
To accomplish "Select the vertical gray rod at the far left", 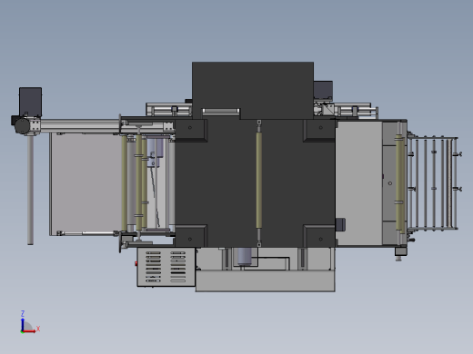I will (30, 190).
